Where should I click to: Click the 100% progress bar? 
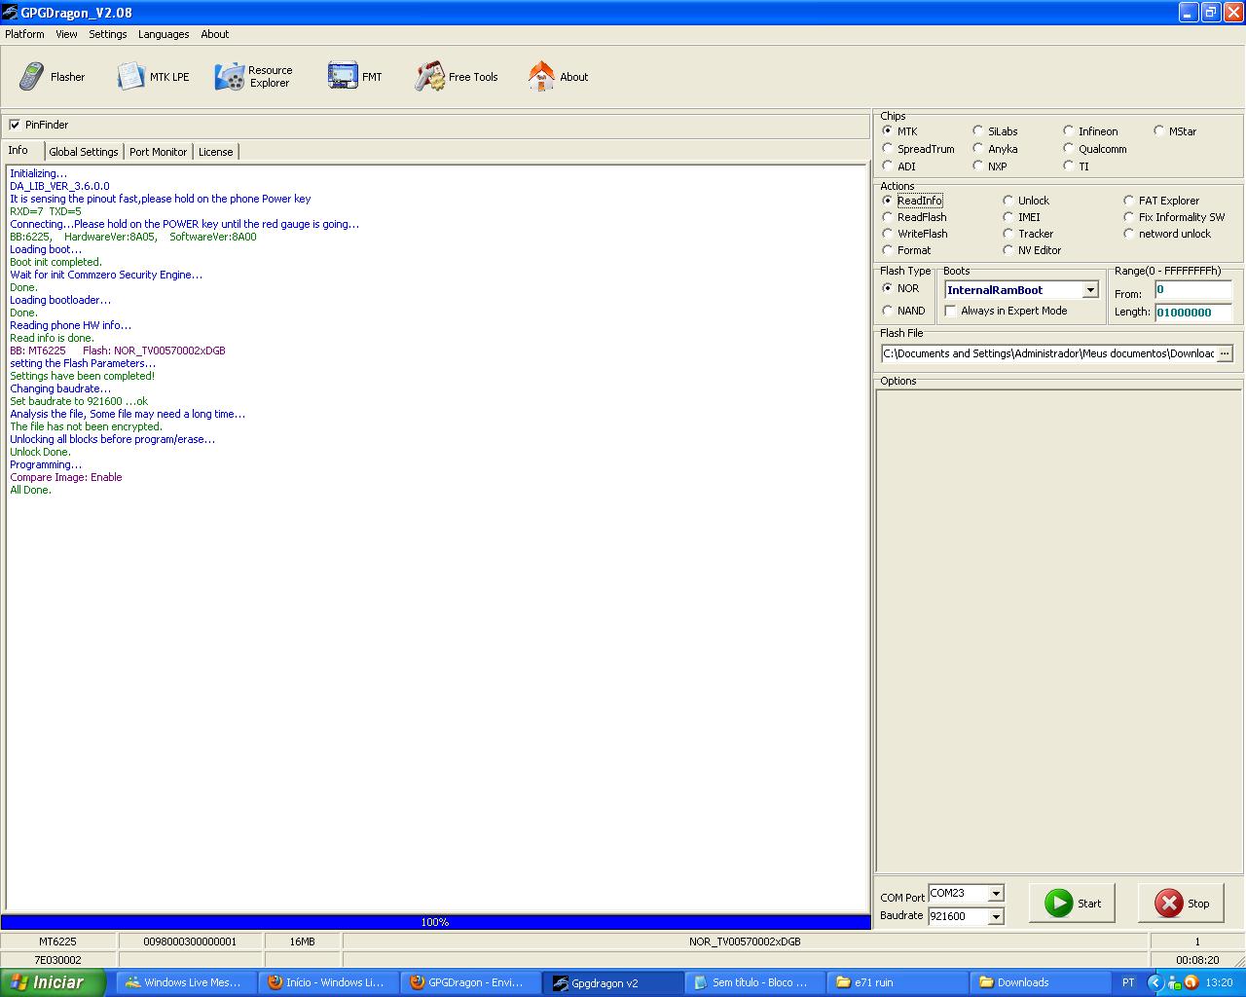(435, 922)
